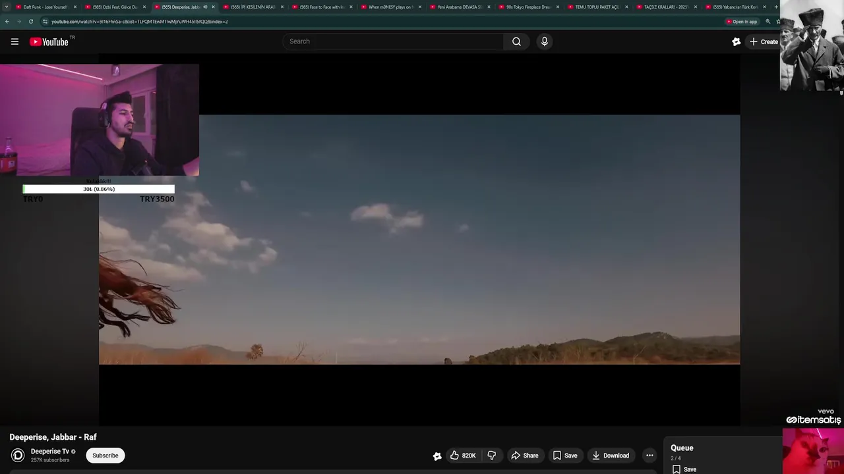This screenshot has width=844, height=474.
Task: Close the TEMU TOPLU PAKET tab
Action: coord(626,7)
